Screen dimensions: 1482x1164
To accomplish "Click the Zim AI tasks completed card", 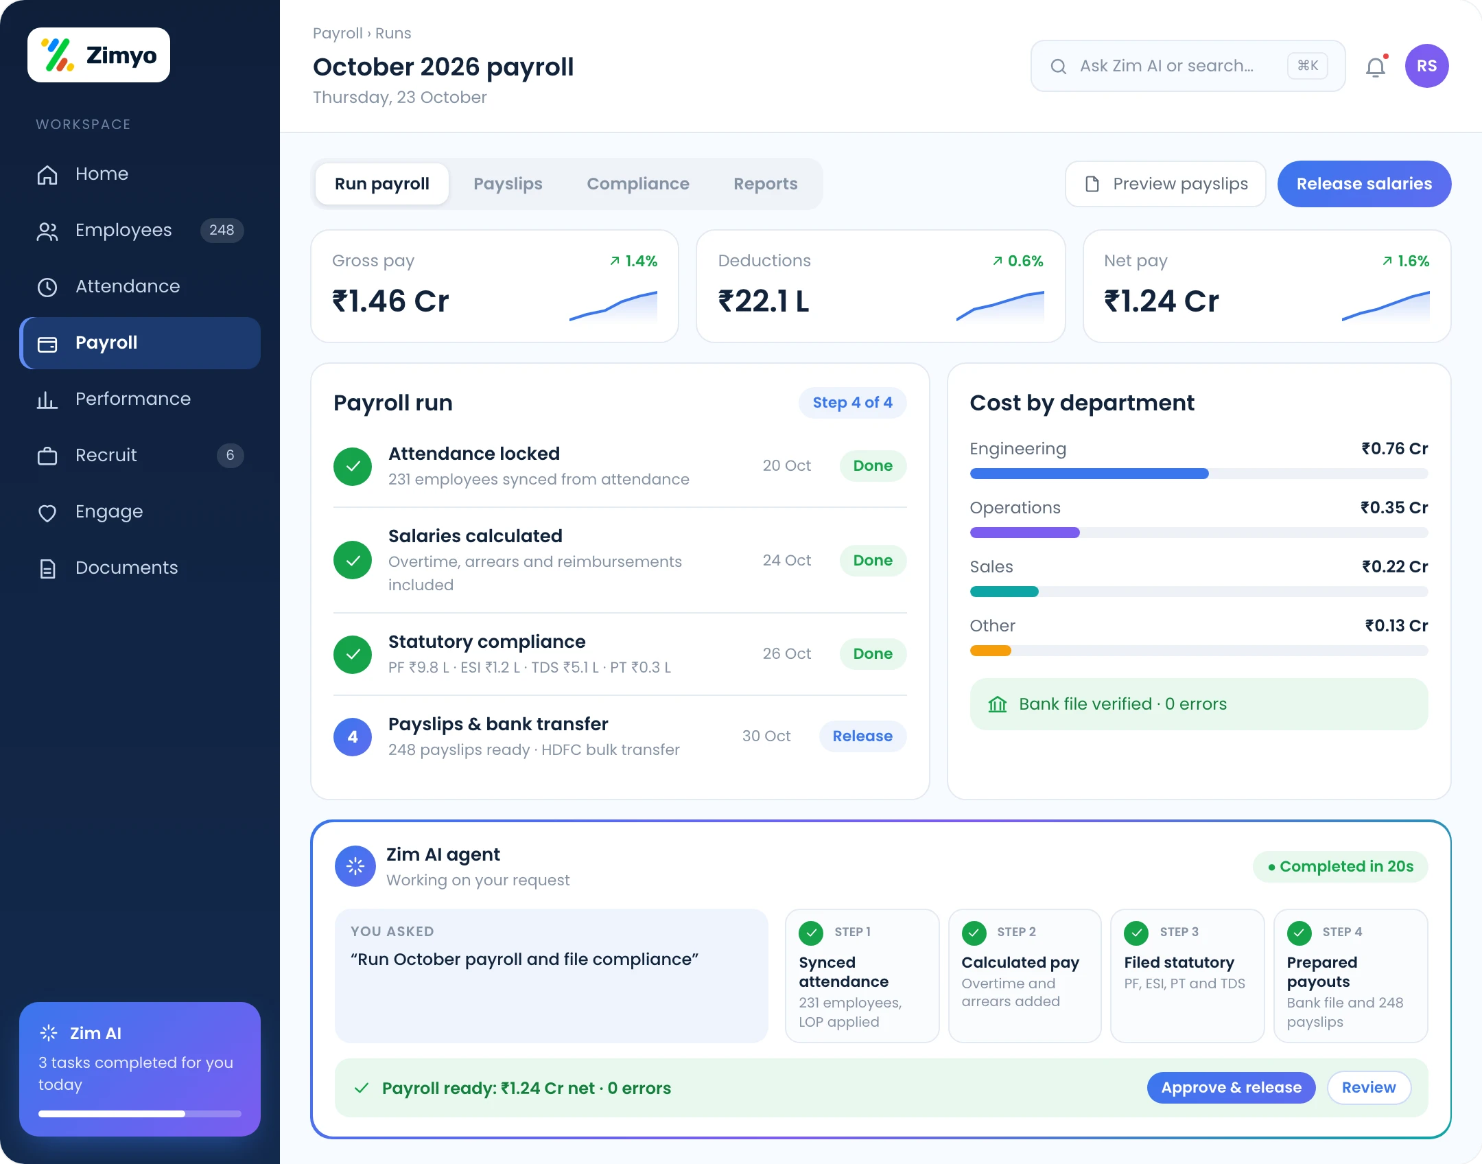I will [x=140, y=1069].
